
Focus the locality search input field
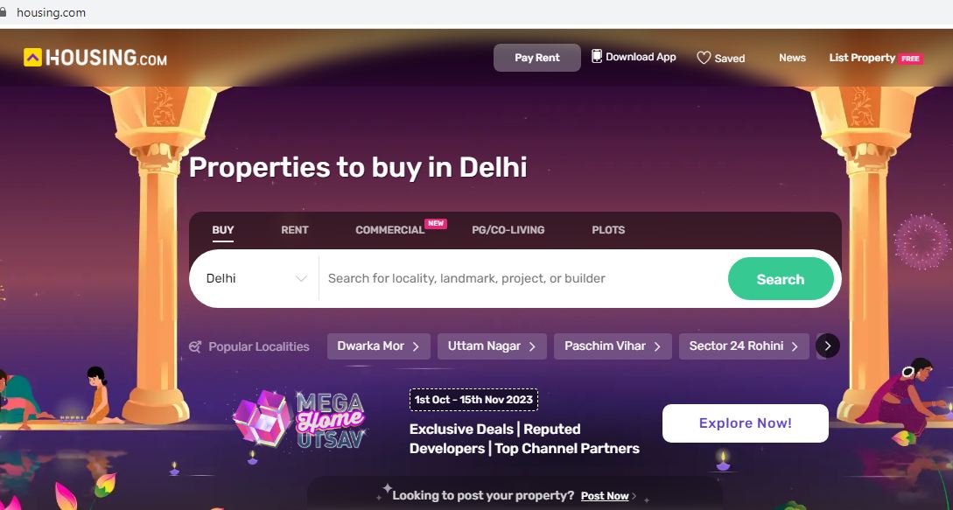[x=522, y=278]
